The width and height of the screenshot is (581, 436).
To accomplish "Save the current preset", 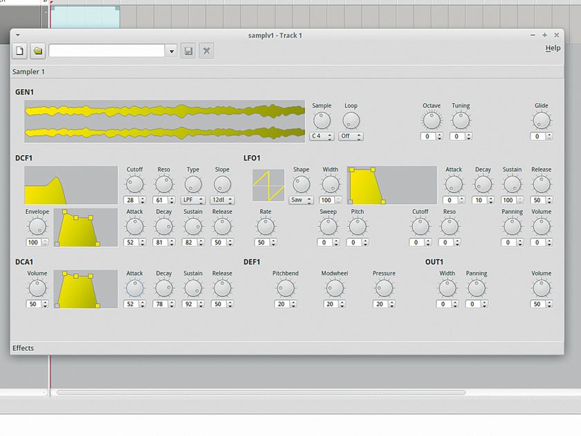I will tap(188, 50).
